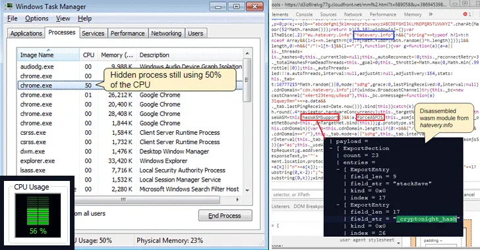Open the View menu in Task Manager
The image size is (480, 250).
coord(63,18)
